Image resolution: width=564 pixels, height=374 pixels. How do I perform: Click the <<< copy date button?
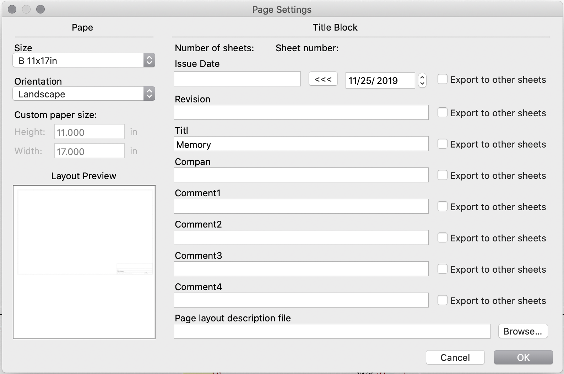click(x=323, y=79)
